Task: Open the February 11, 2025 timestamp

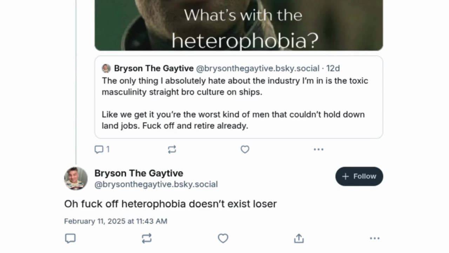Action: [115, 221]
